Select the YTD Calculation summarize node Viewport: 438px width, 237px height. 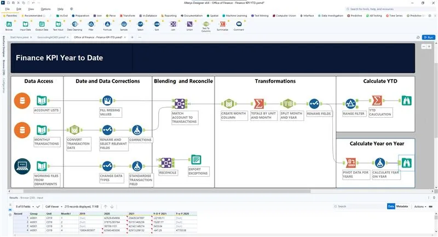click(377, 101)
